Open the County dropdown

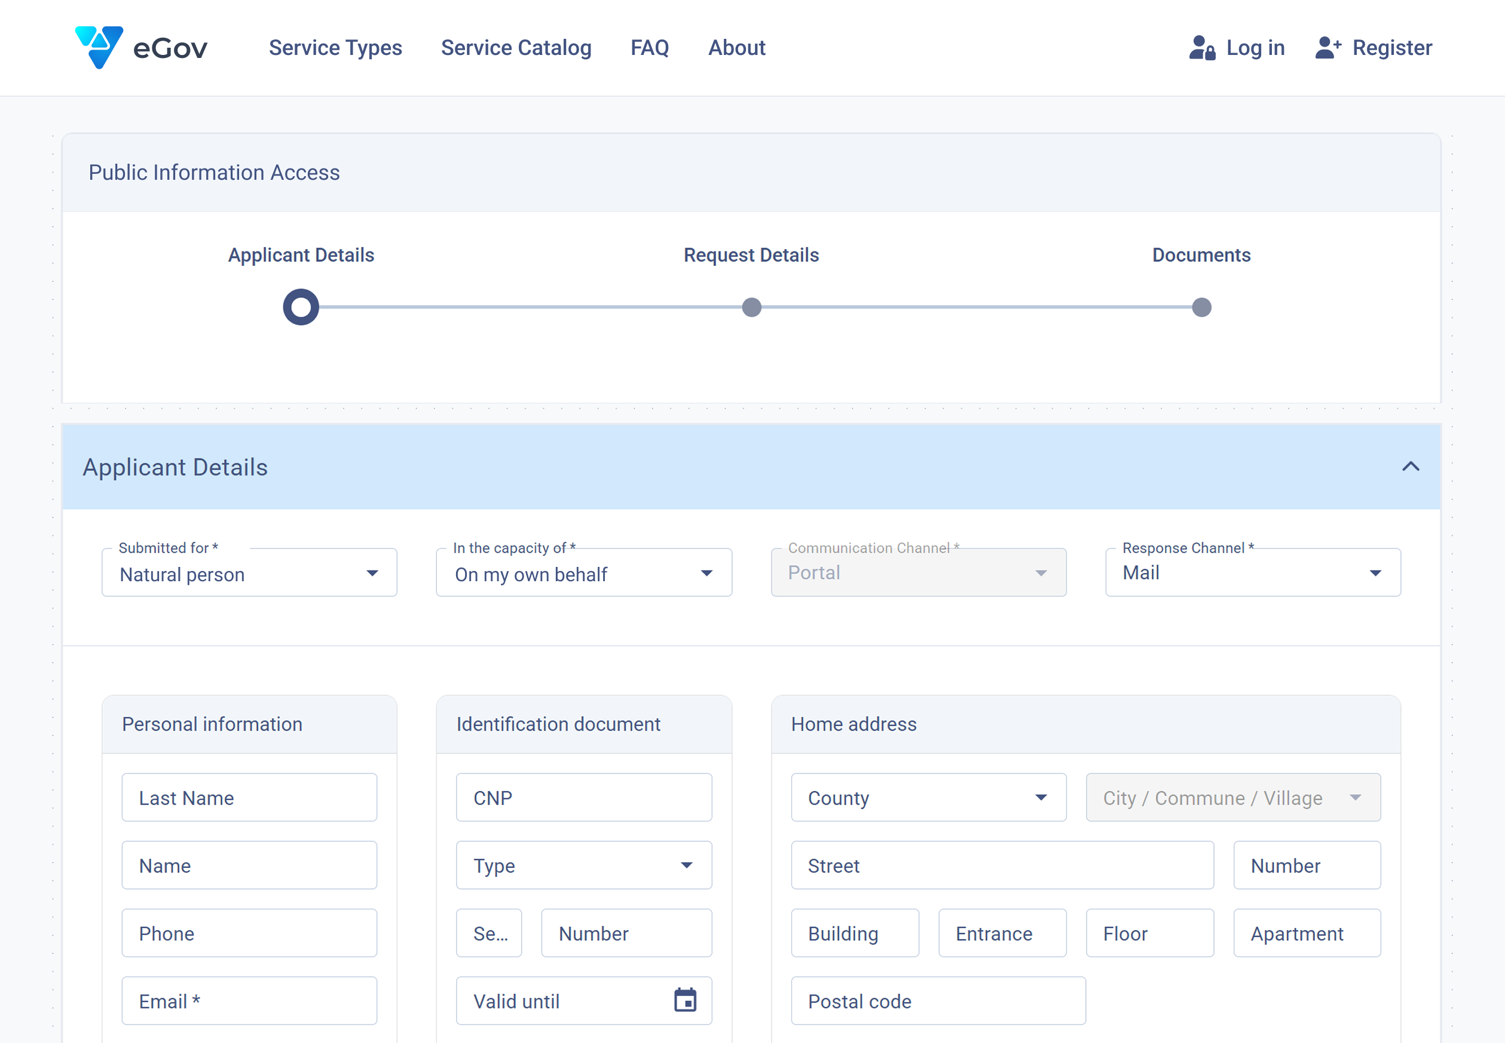928,797
